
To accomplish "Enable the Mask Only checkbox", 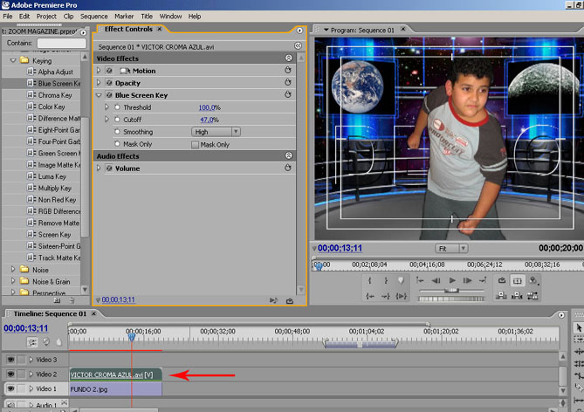I will (196, 145).
